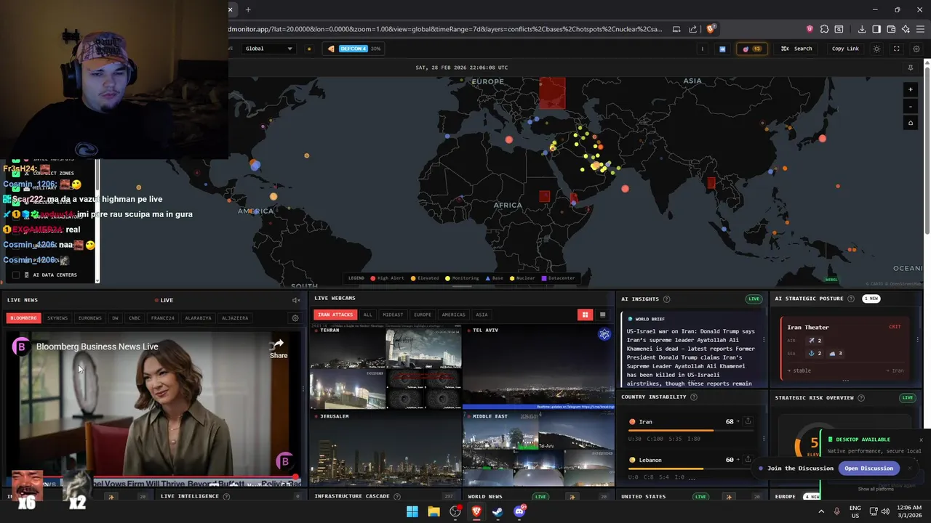Open a new browser tab
931x523 pixels.
(248, 9)
